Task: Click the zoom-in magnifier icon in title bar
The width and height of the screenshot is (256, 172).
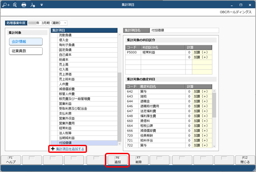Action: click(6, 5)
